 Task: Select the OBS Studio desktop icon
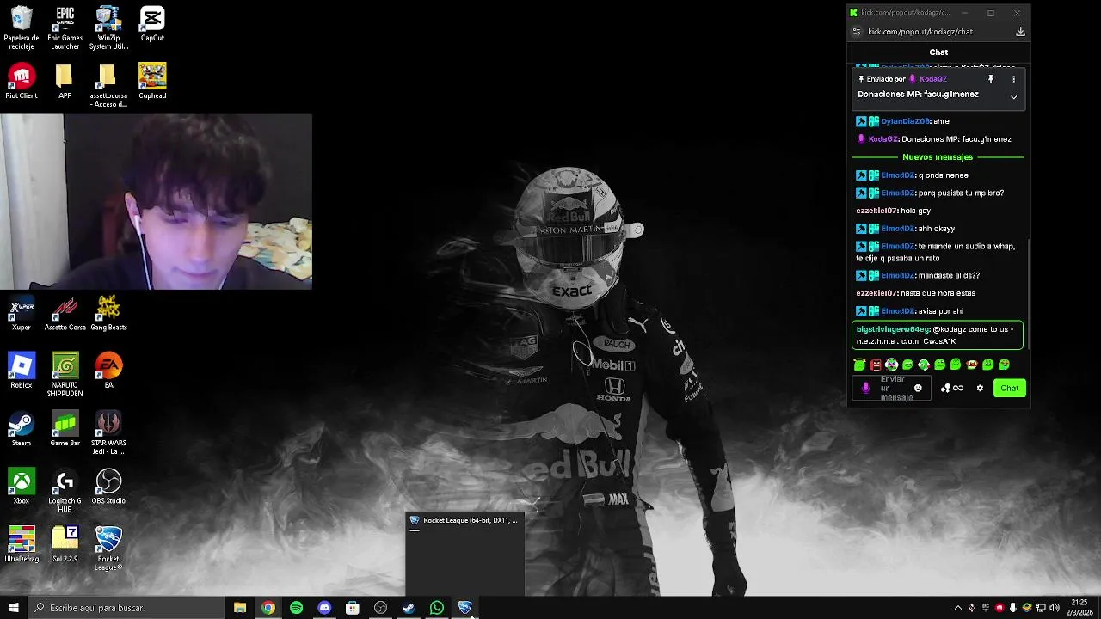pyautogui.click(x=108, y=487)
